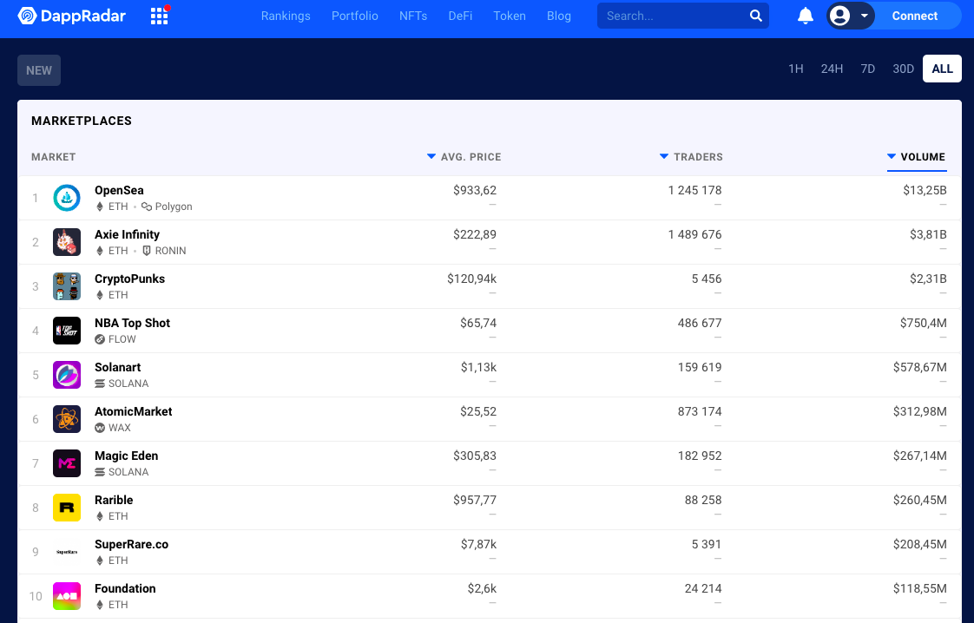Open the NFTs menu item
The image size is (974, 623).
coord(413,16)
